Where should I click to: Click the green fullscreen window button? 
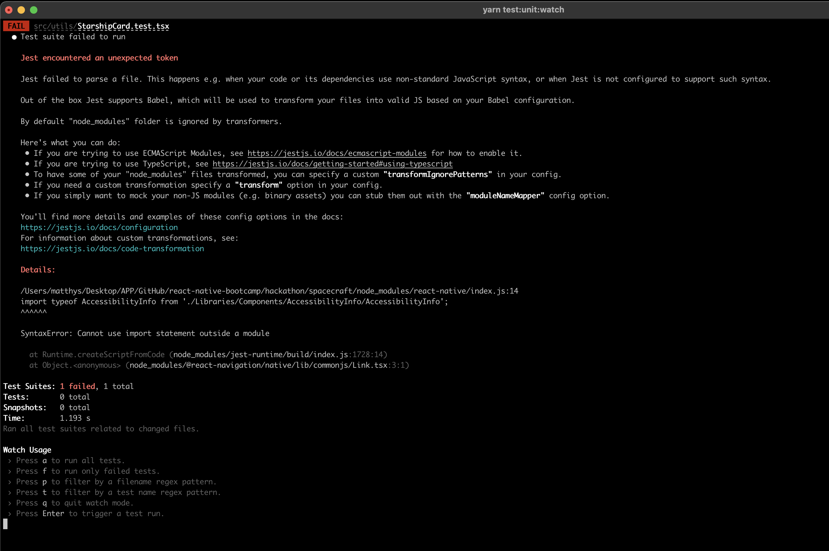coord(34,10)
